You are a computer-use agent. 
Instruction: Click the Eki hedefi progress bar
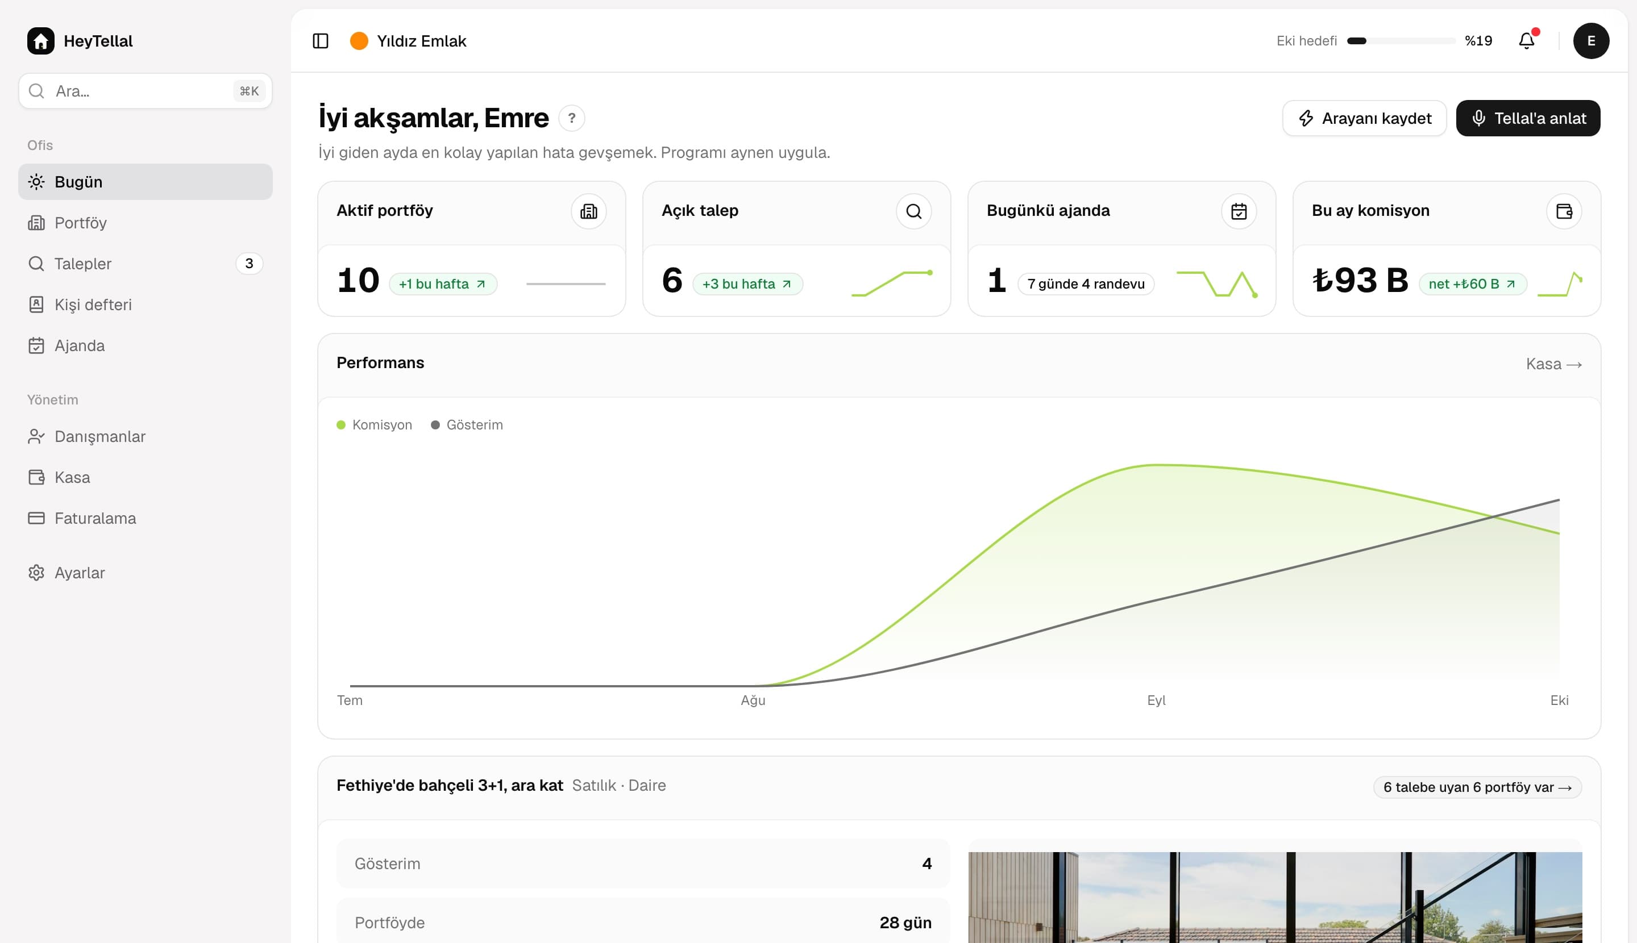[x=1401, y=41]
